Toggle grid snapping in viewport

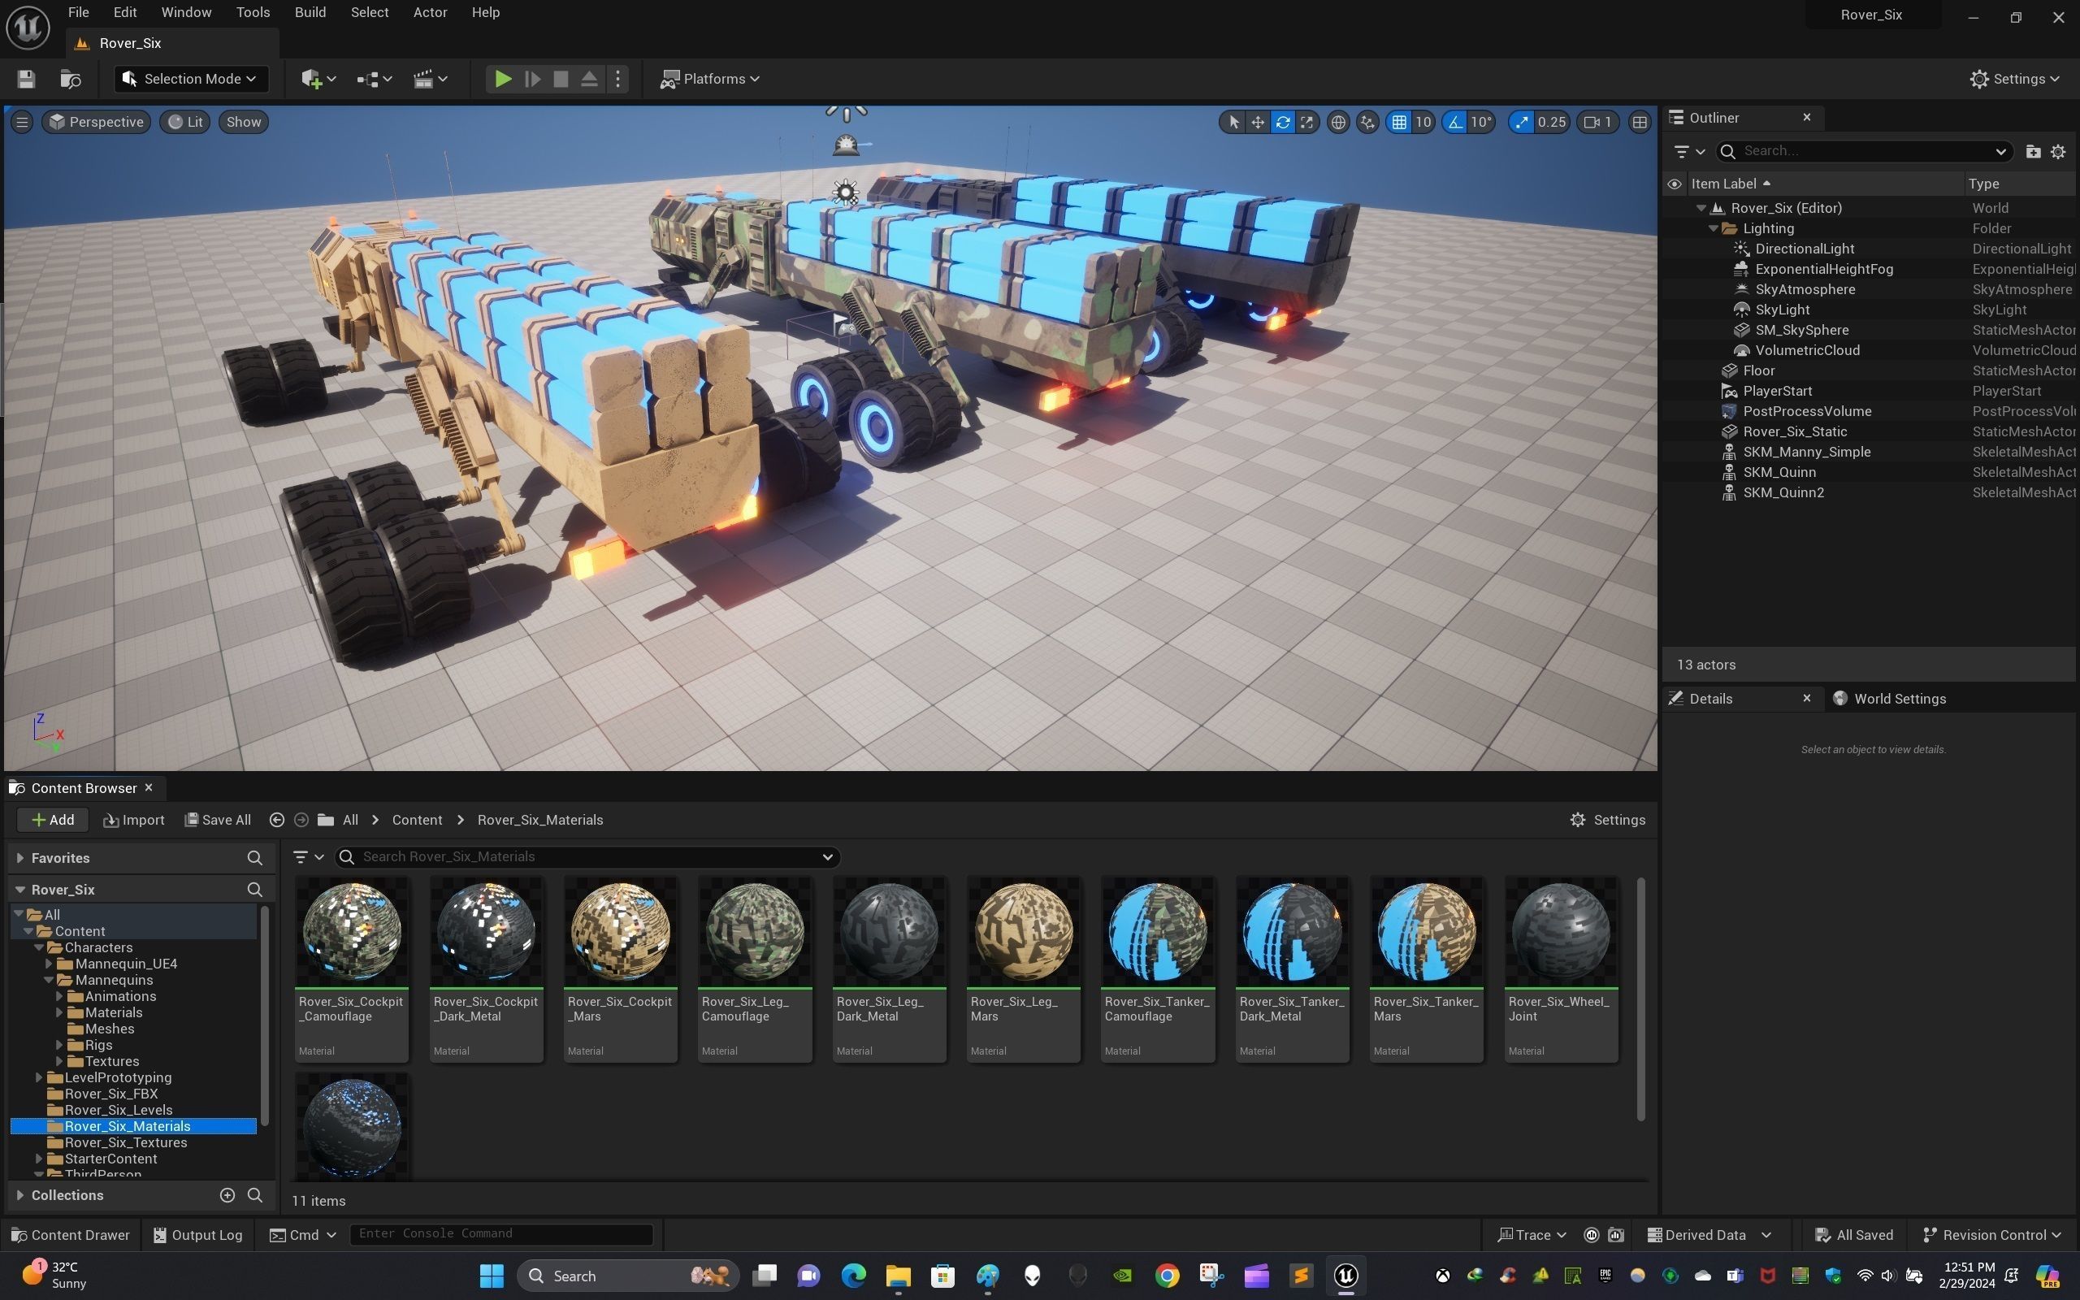[x=1399, y=122]
